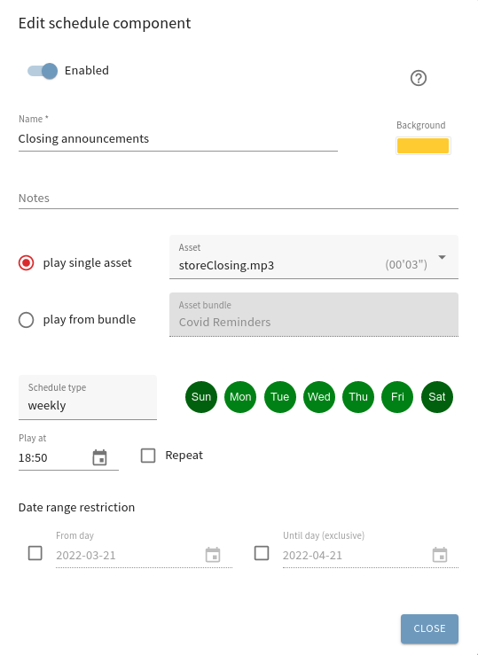Open the help question mark icon
This screenshot has width=478, height=655.
point(419,78)
